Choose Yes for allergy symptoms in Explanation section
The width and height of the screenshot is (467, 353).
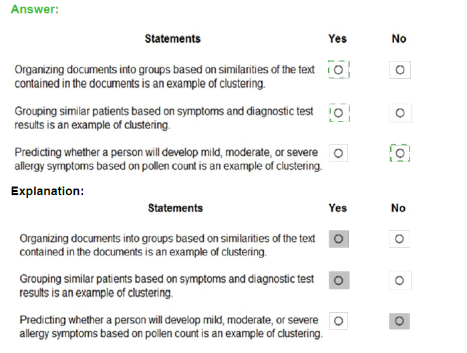338,321
